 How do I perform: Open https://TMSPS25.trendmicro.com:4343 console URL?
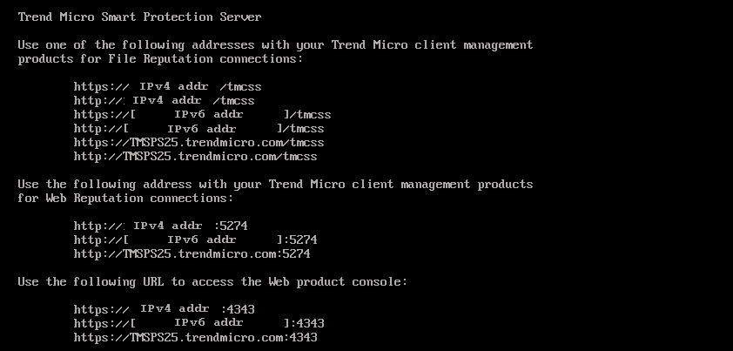click(x=195, y=337)
